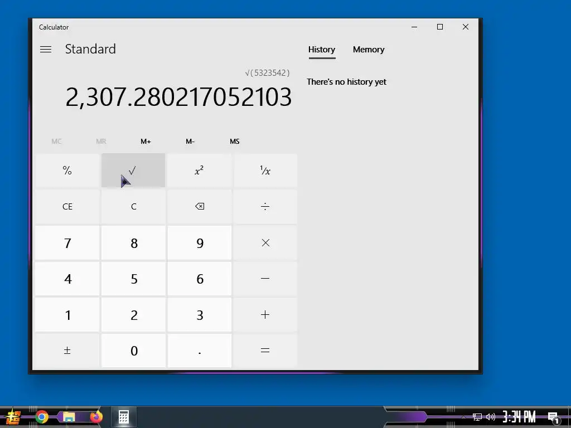Store value with MS button

coord(235,141)
